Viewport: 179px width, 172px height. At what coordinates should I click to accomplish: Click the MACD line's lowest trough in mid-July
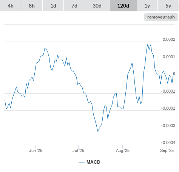point(98,131)
